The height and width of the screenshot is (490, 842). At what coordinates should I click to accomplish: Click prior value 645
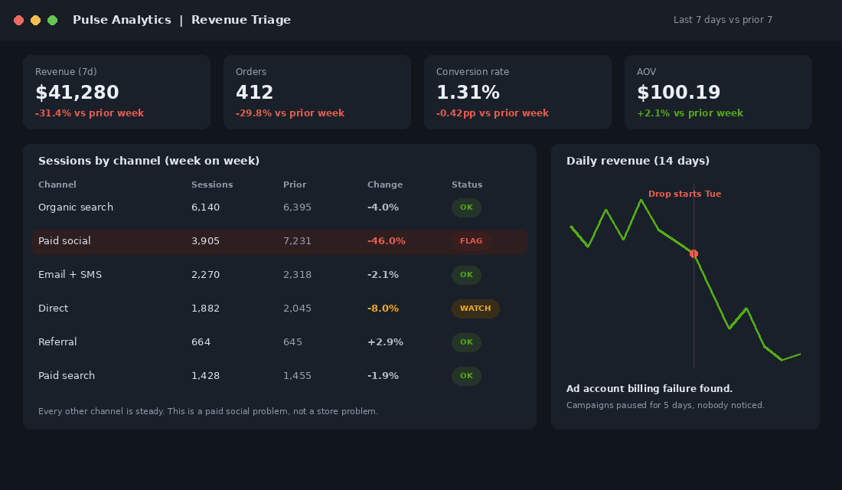point(292,342)
